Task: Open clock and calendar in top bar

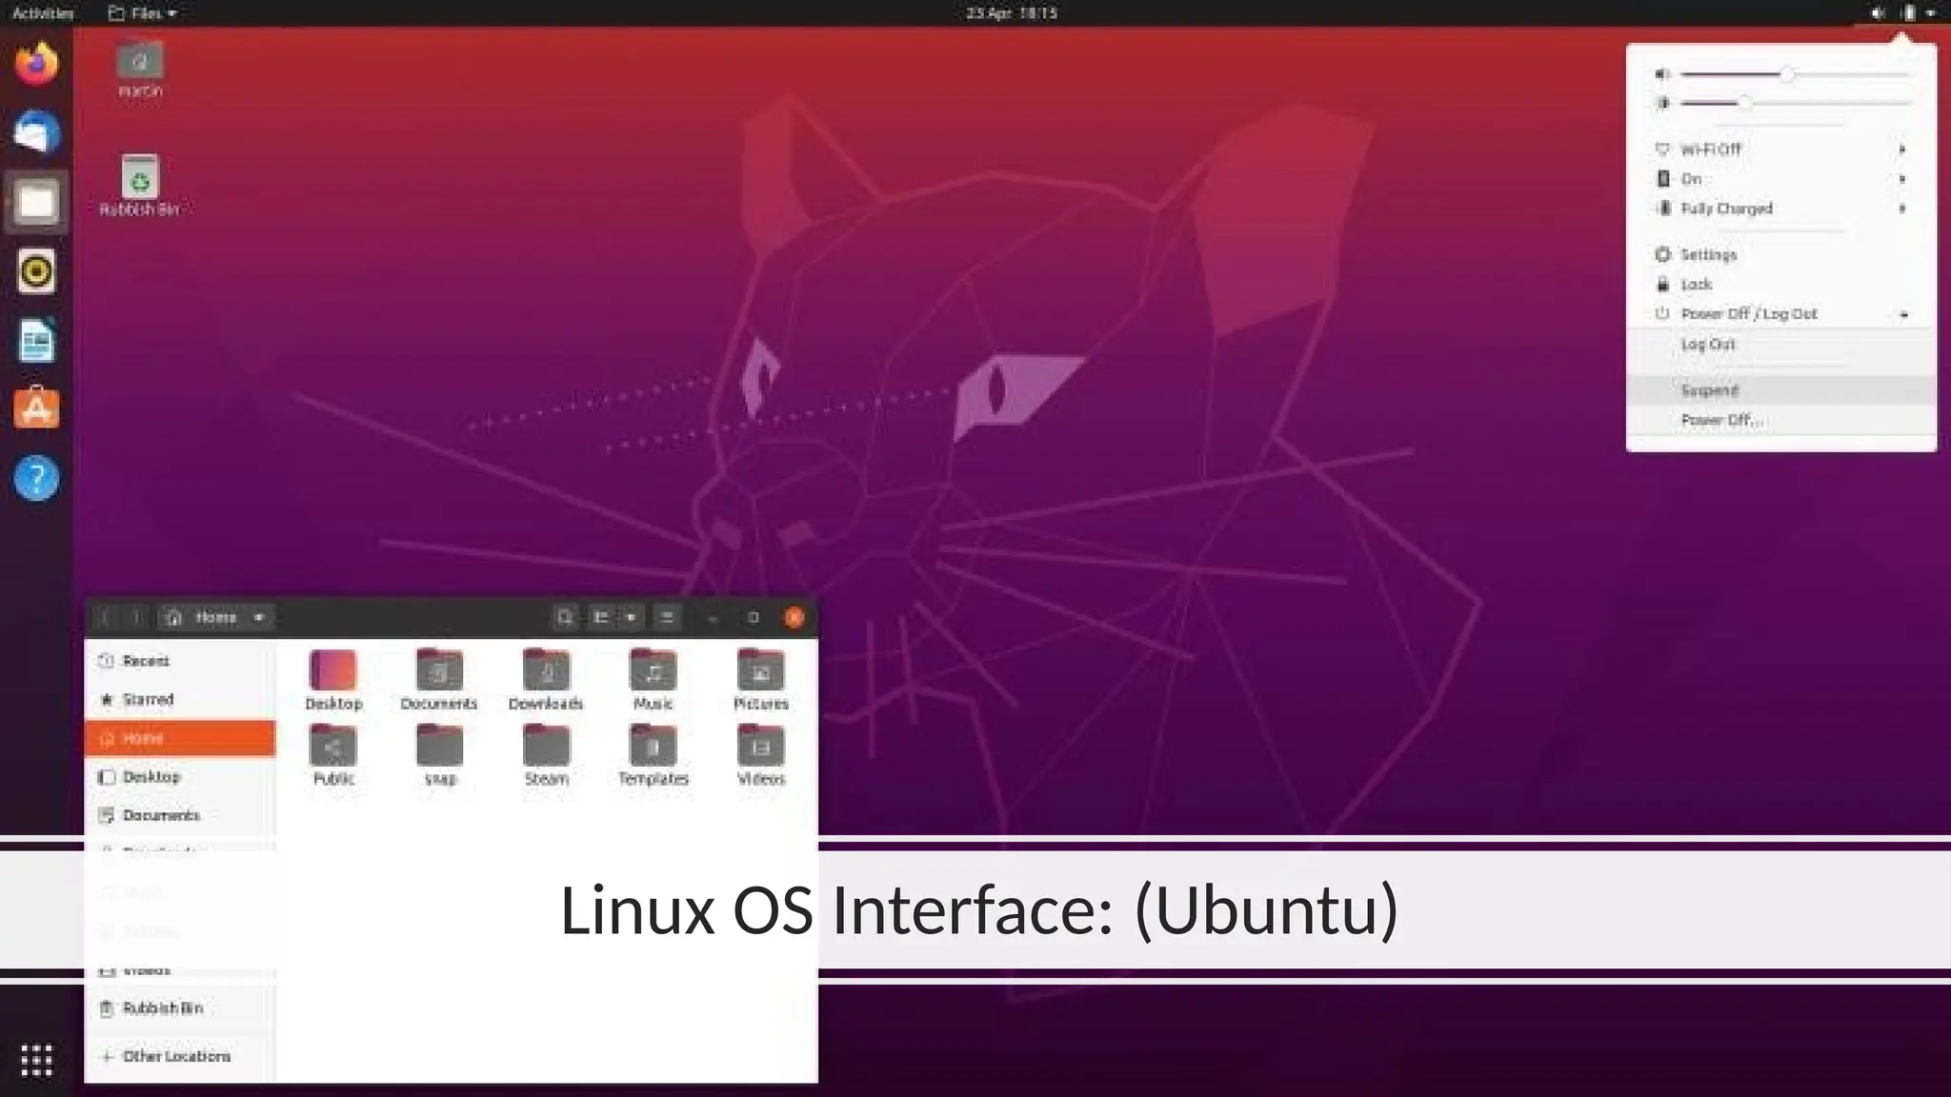Action: [1012, 13]
